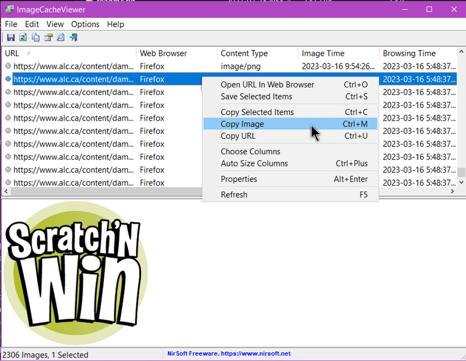Open Properties from the context menu
This screenshot has width=466, height=361.
pyautogui.click(x=290, y=179)
